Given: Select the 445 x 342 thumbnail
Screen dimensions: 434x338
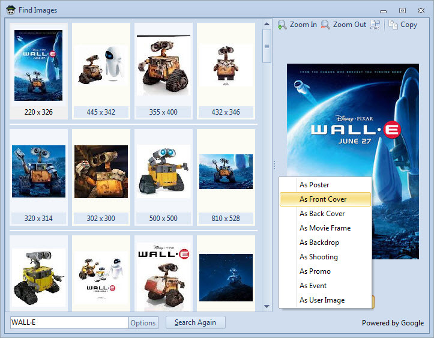Looking at the screenshot, I should tap(101, 71).
